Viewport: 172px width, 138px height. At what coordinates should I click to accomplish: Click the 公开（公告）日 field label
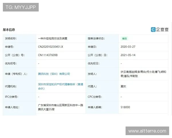[x=97, y=55]
